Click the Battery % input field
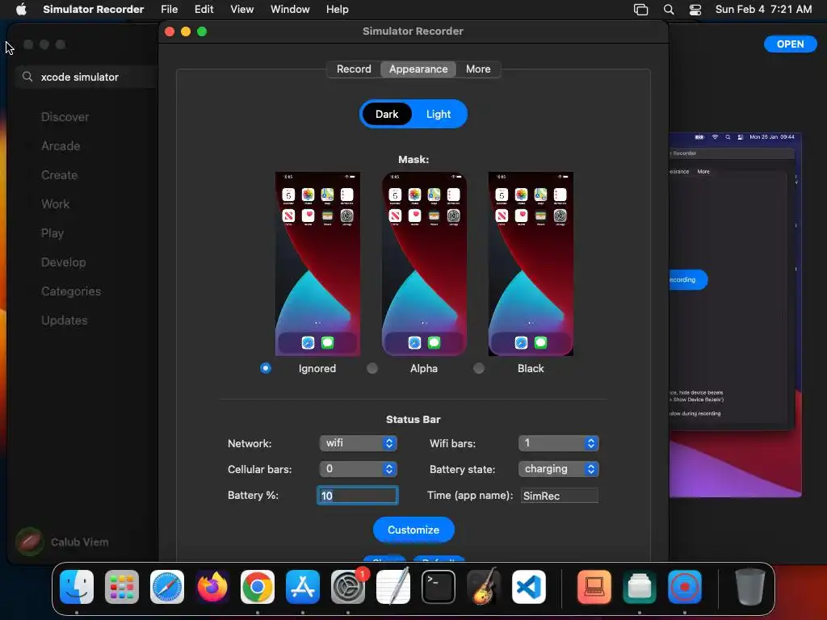Viewport: 827px width, 620px height. (x=358, y=496)
